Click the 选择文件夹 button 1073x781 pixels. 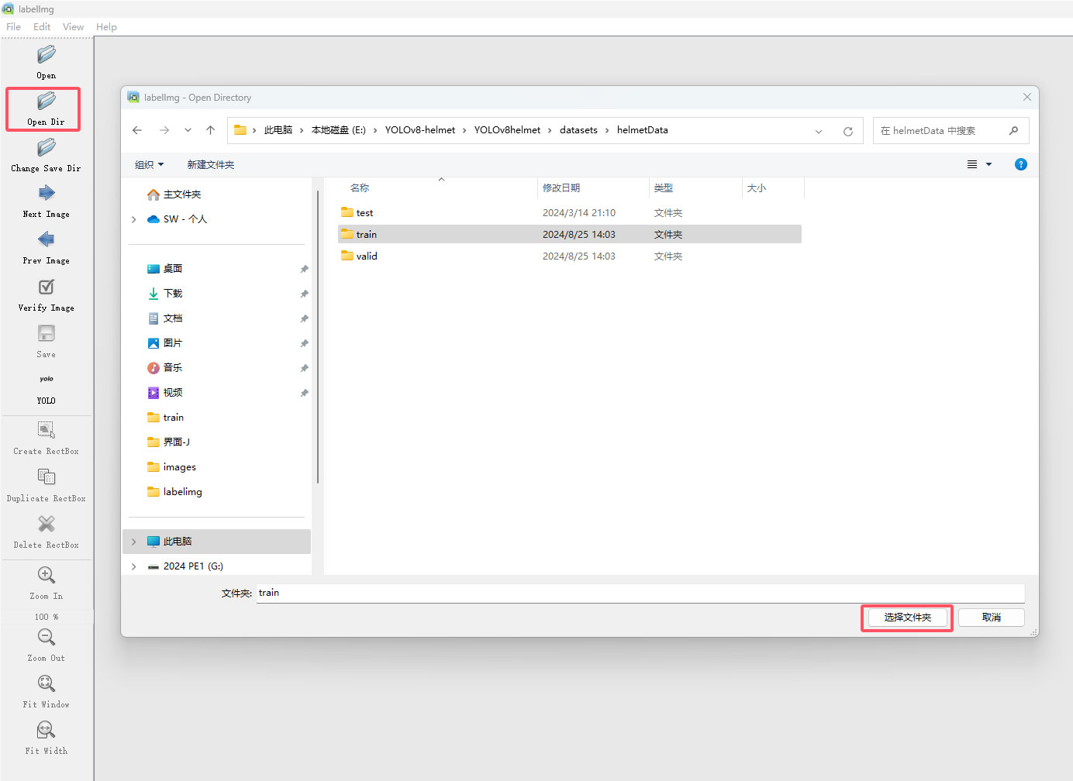pyautogui.click(x=907, y=618)
